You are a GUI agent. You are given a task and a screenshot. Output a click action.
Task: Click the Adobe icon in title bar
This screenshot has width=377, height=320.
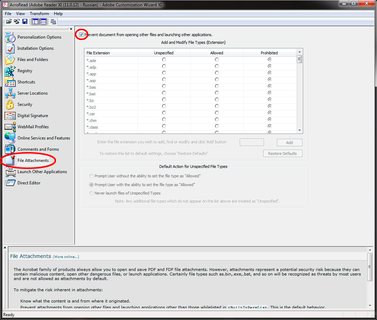coord(5,5)
